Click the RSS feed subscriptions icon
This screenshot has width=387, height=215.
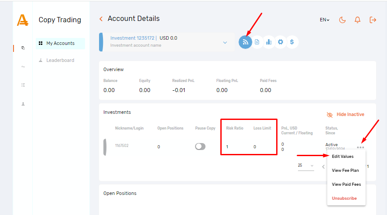(246, 42)
